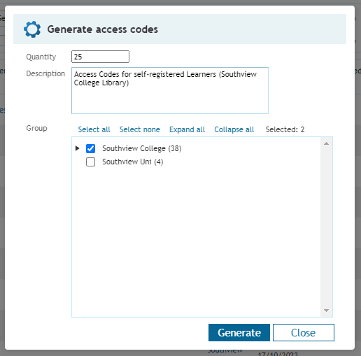Click the group list scroll down arrow
Image resolution: width=361 pixels, height=356 pixels.
click(327, 311)
